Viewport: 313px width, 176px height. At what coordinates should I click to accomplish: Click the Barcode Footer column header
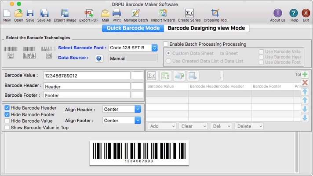[x=272, y=86]
